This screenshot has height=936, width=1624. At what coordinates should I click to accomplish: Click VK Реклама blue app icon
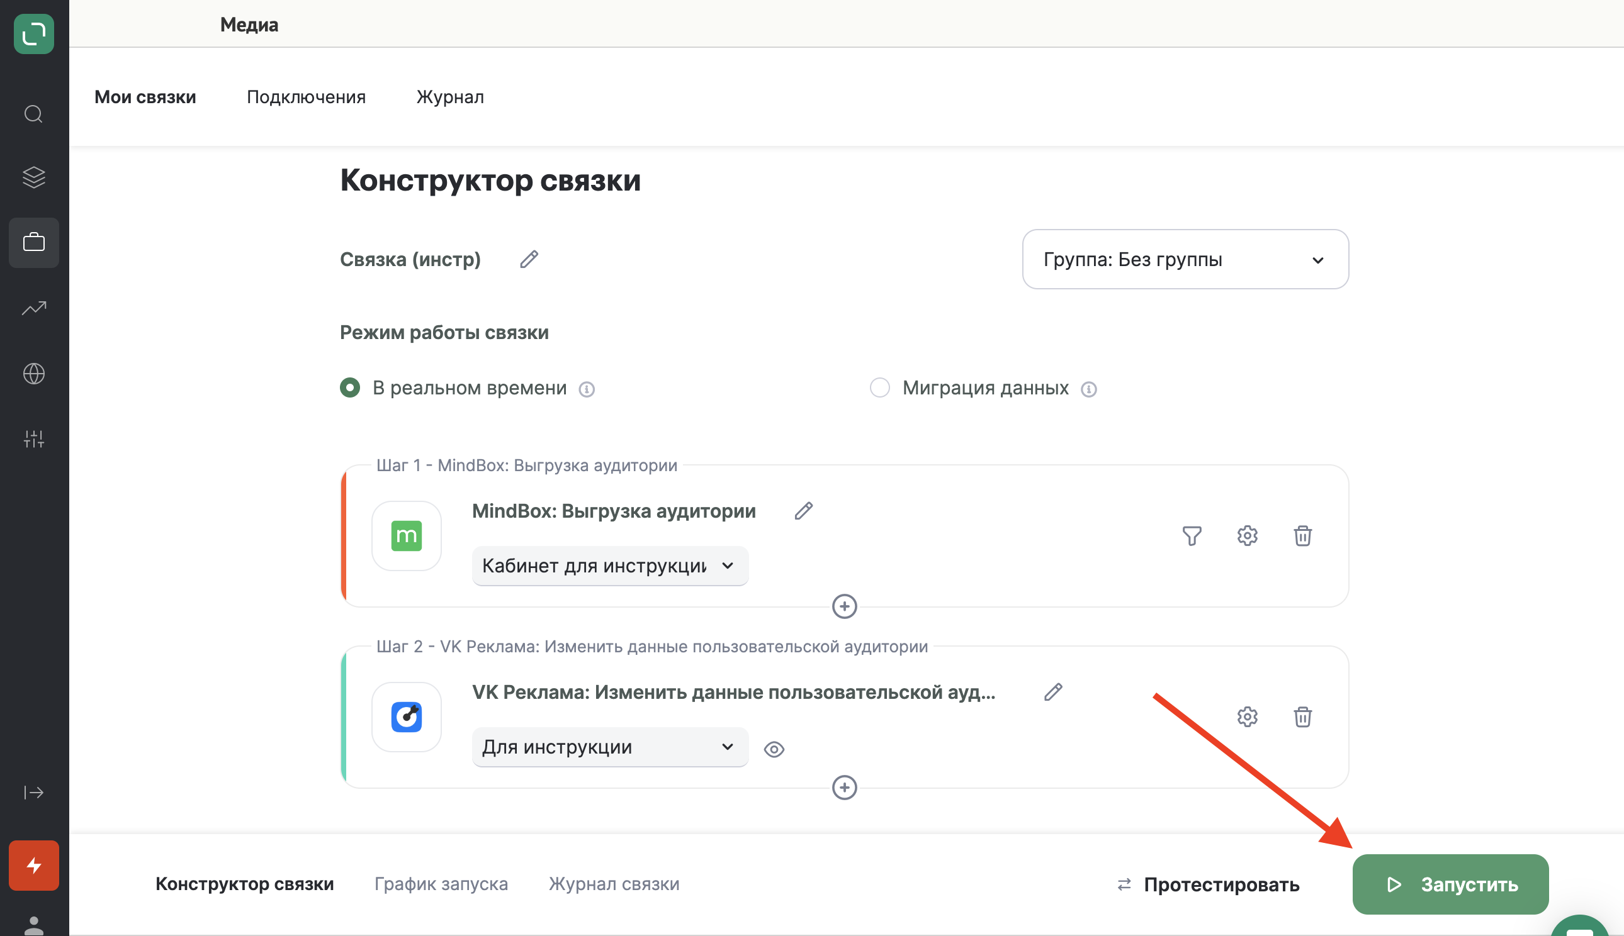coord(407,717)
